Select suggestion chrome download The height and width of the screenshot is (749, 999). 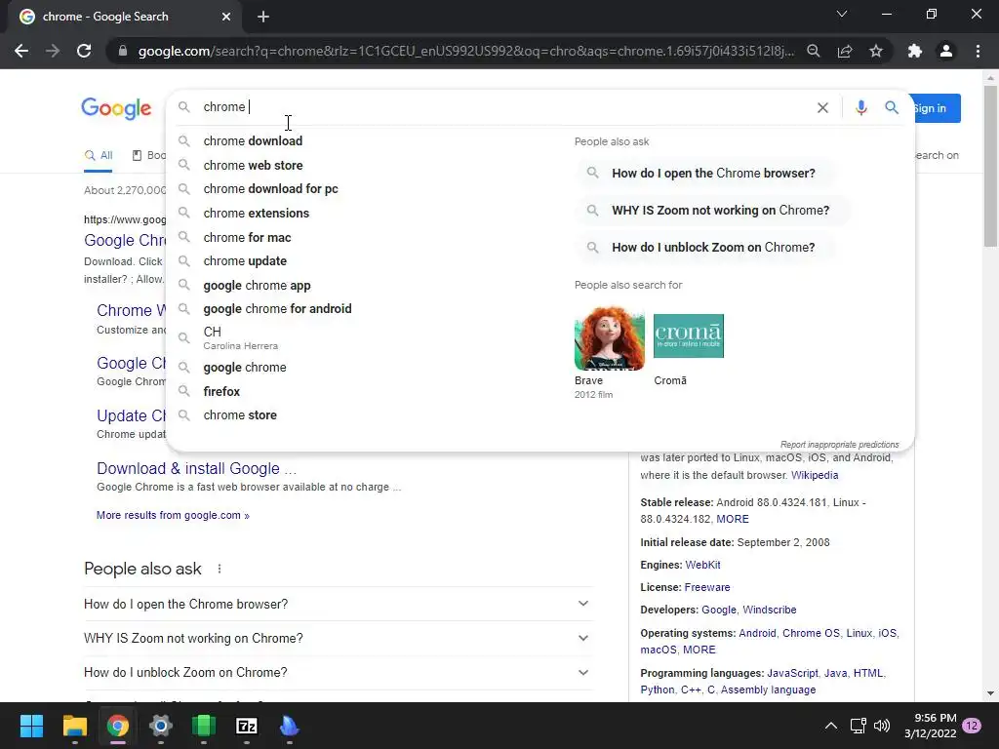pos(253,140)
